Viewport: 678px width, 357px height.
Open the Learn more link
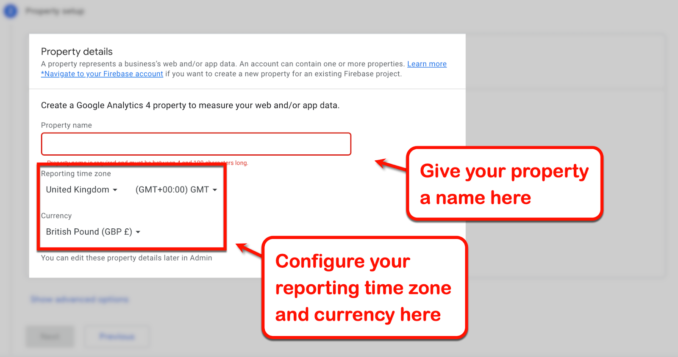click(x=427, y=64)
